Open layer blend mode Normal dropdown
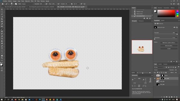180x101 pixels. coord(161,70)
